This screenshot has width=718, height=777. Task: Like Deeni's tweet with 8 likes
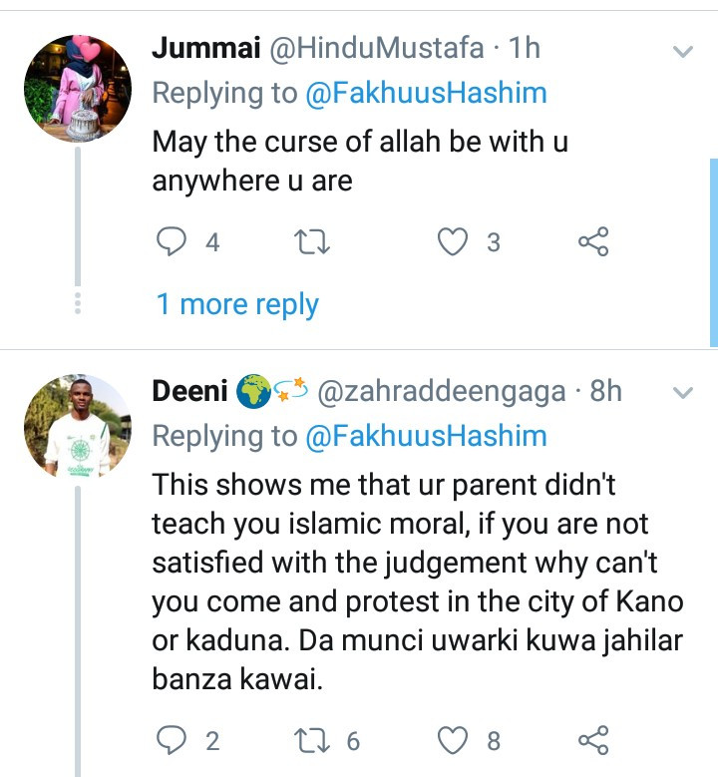tap(455, 740)
